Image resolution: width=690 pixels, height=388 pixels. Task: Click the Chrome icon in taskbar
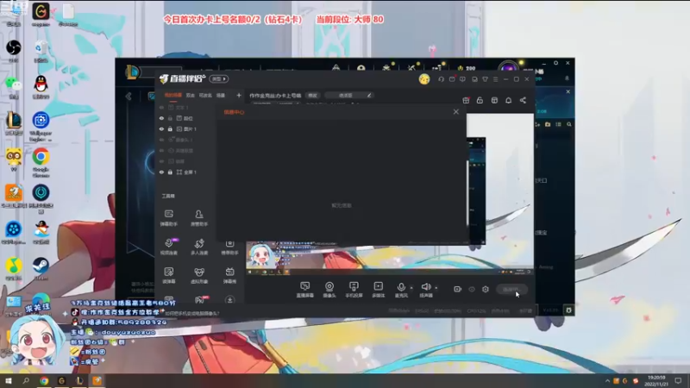[44, 381]
